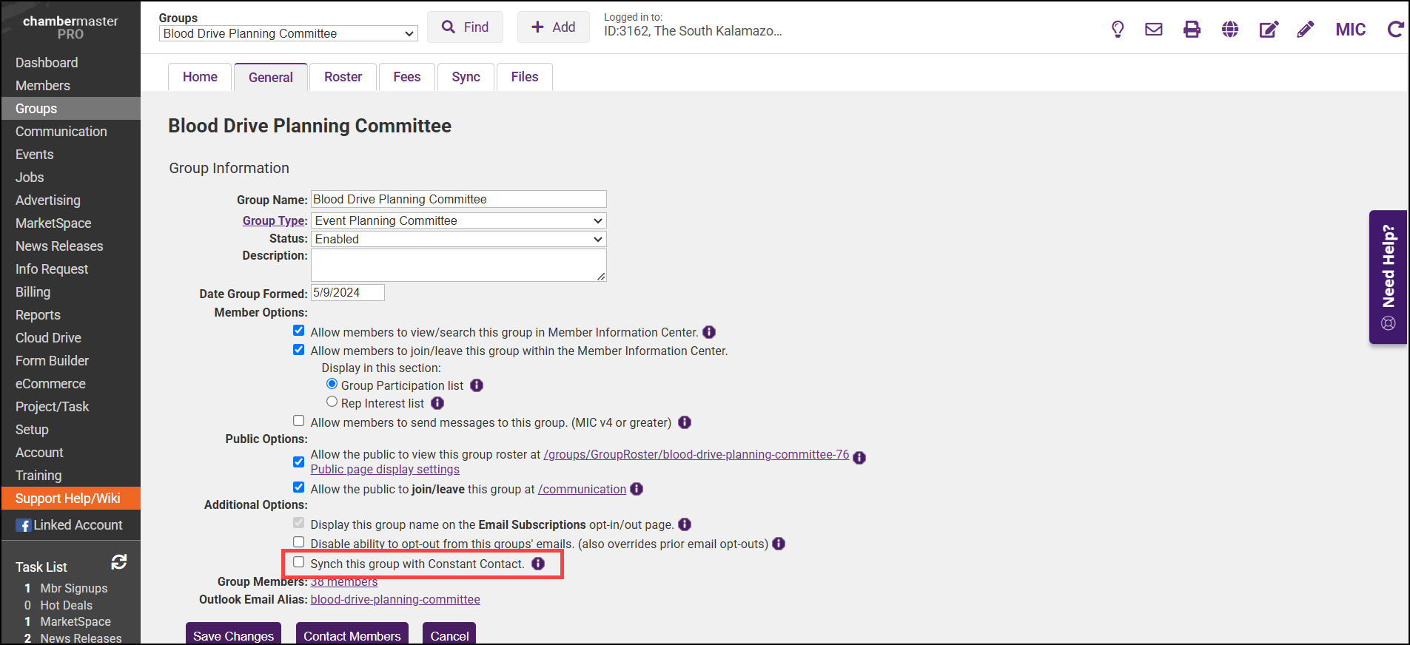Check Allow members to send messages option

299,421
